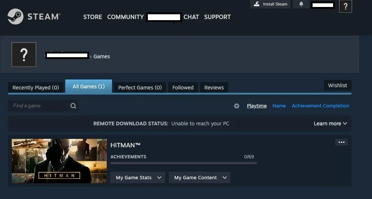Open the three-dots menu for HITMAN
Image resolution: width=372 pixels, height=199 pixels.
[342, 142]
